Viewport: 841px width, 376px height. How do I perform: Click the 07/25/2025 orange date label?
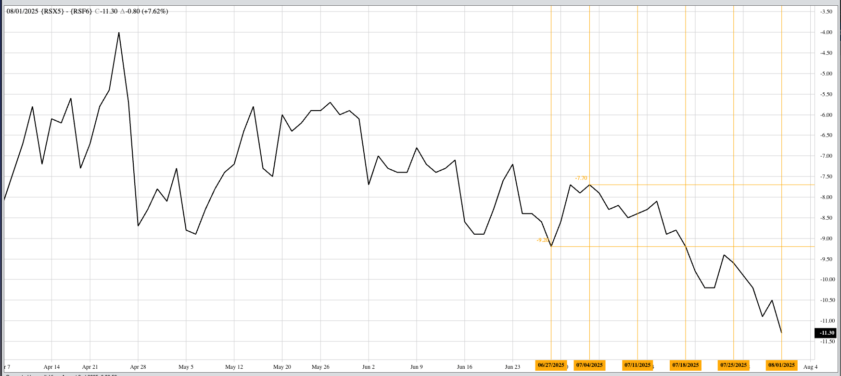(733, 365)
